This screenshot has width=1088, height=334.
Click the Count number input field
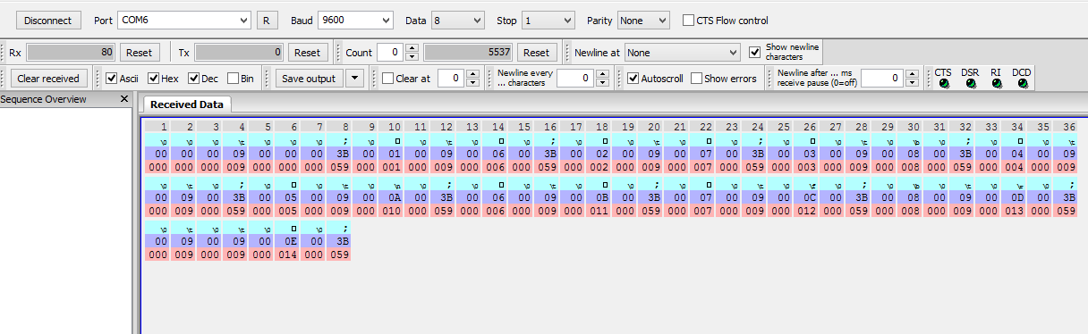389,53
